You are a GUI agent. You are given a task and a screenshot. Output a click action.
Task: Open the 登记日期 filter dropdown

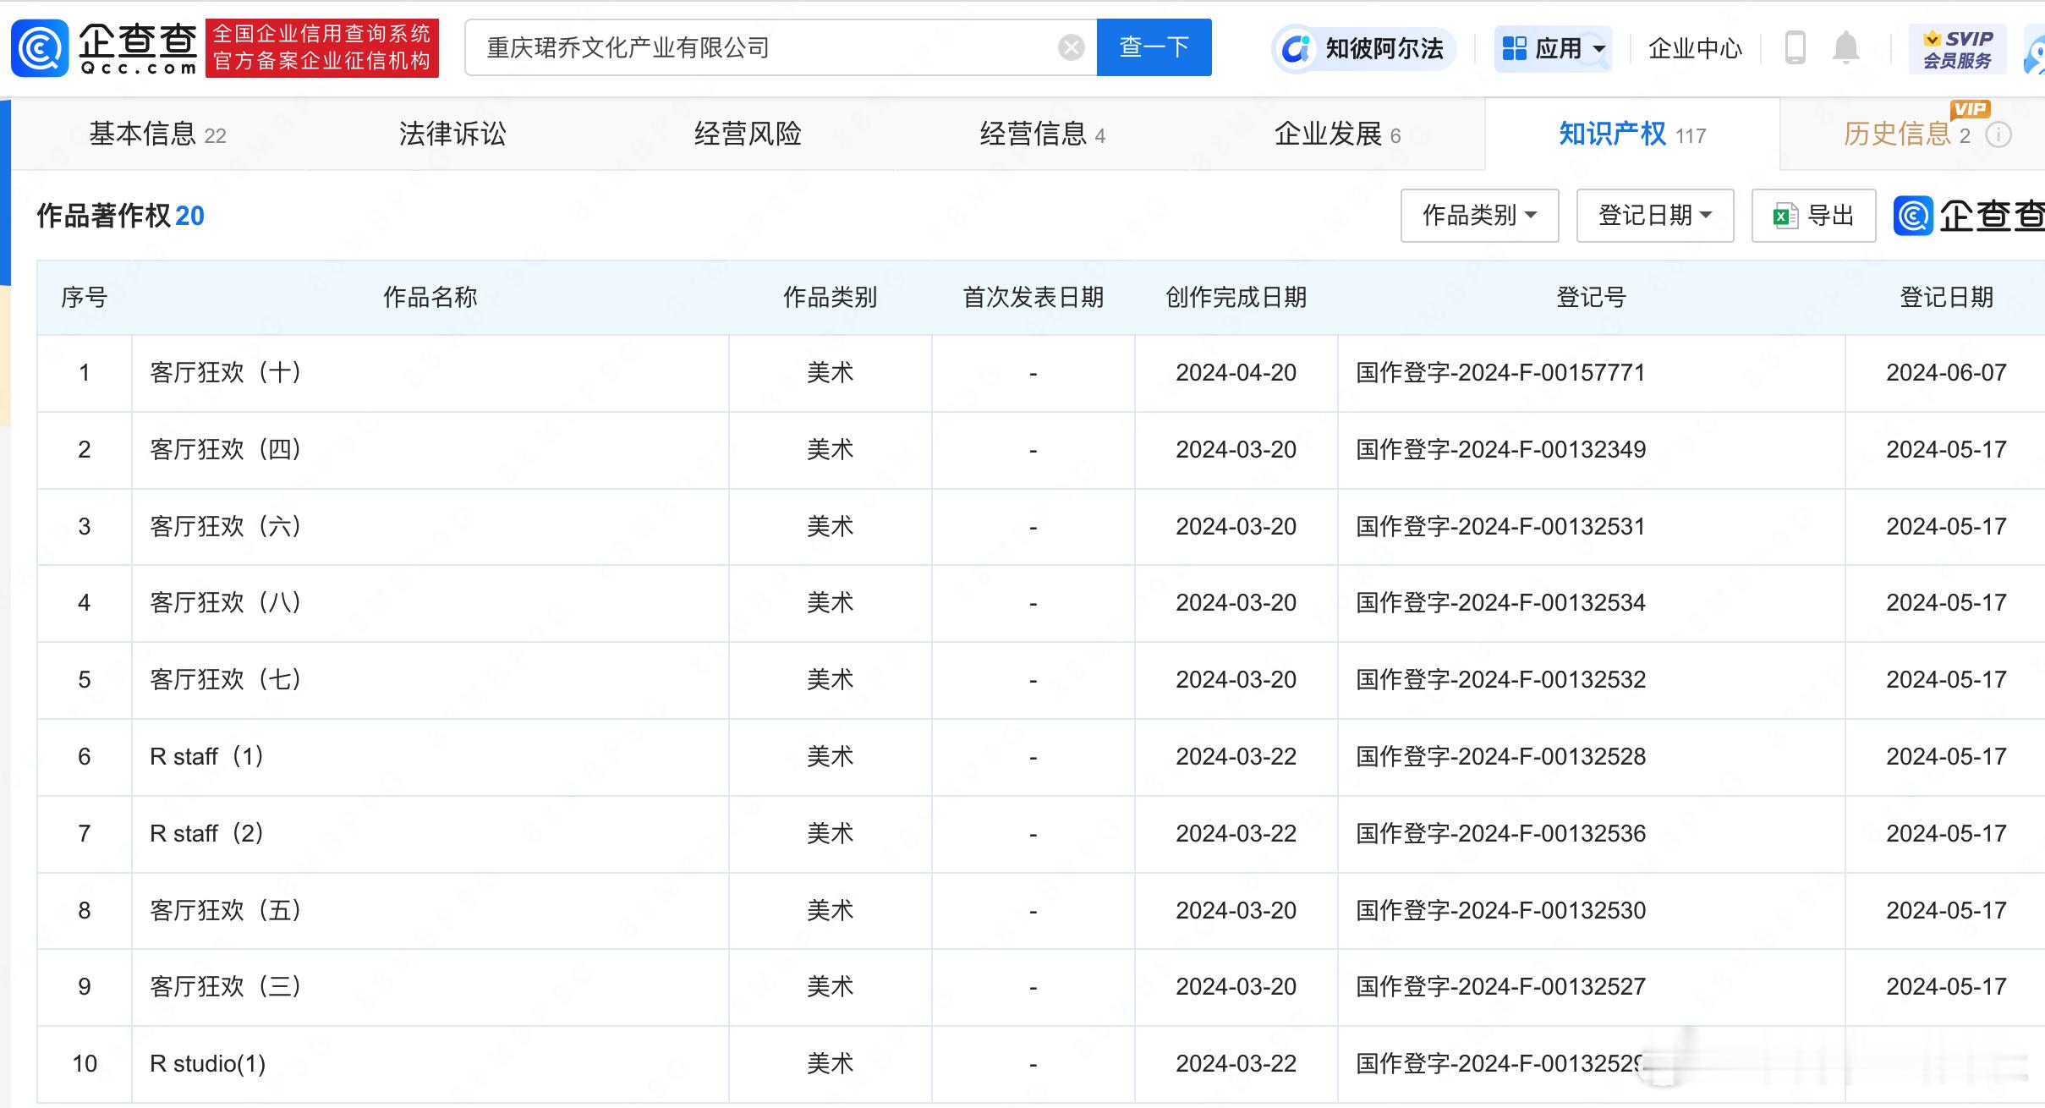(1654, 216)
